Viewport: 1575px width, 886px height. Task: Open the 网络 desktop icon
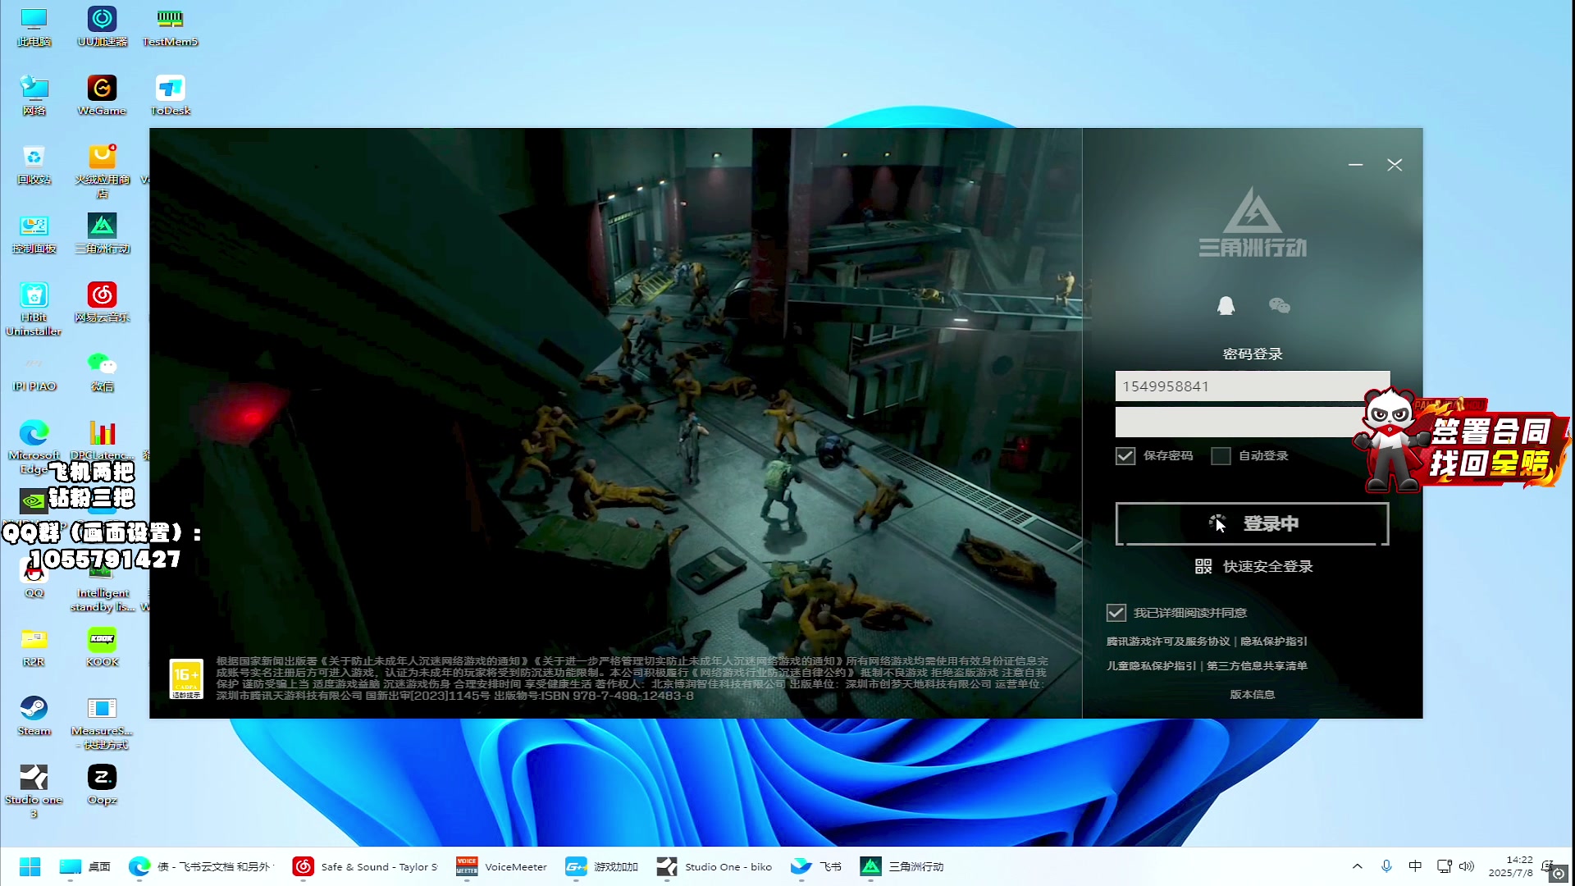click(34, 95)
